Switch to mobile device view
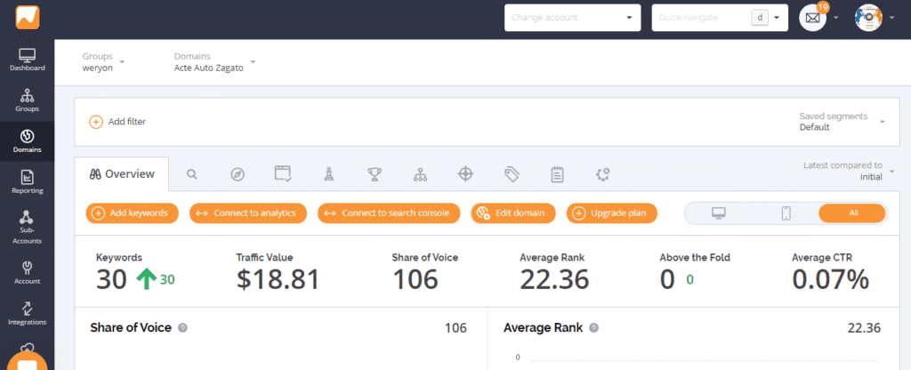This screenshot has height=370, width=911. (786, 213)
